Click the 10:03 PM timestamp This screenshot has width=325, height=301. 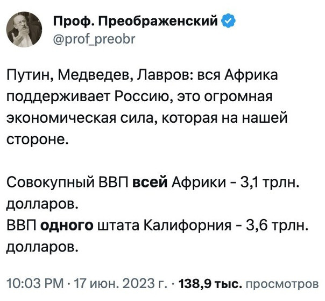tap(35, 283)
